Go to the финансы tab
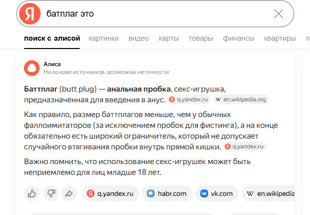The width and height of the screenshot is (310, 215). [x=238, y=39]
